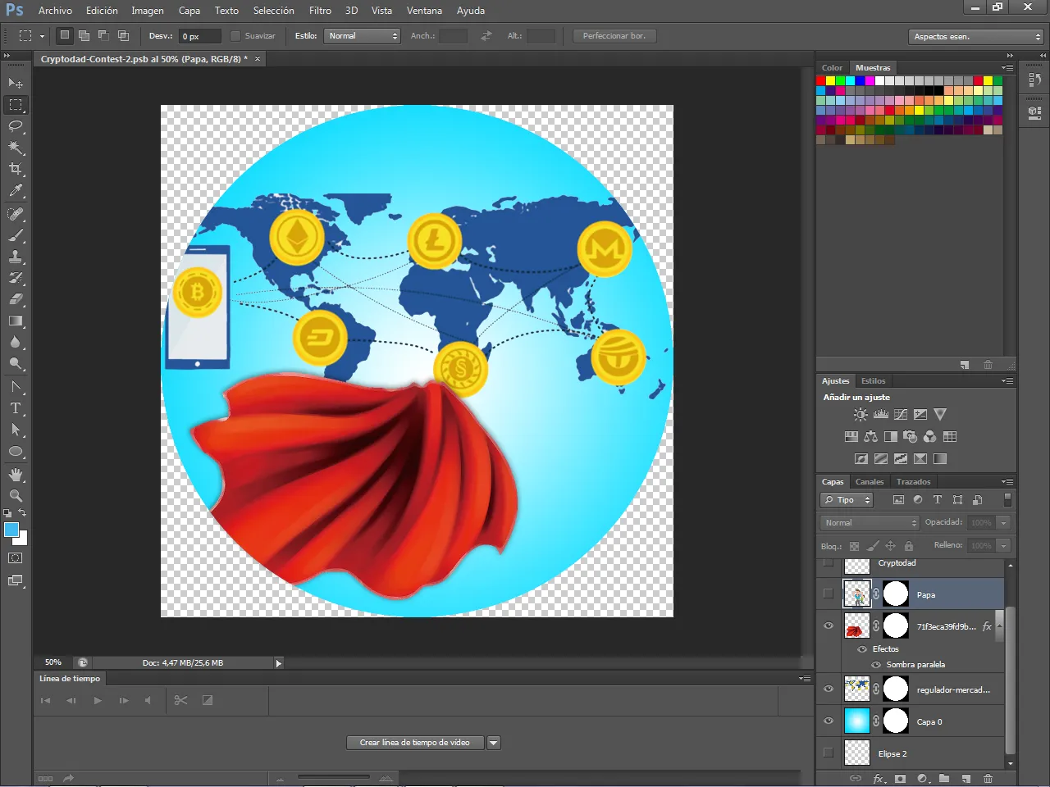Open the Relleno value dropdown

(x=1003, y=545)
